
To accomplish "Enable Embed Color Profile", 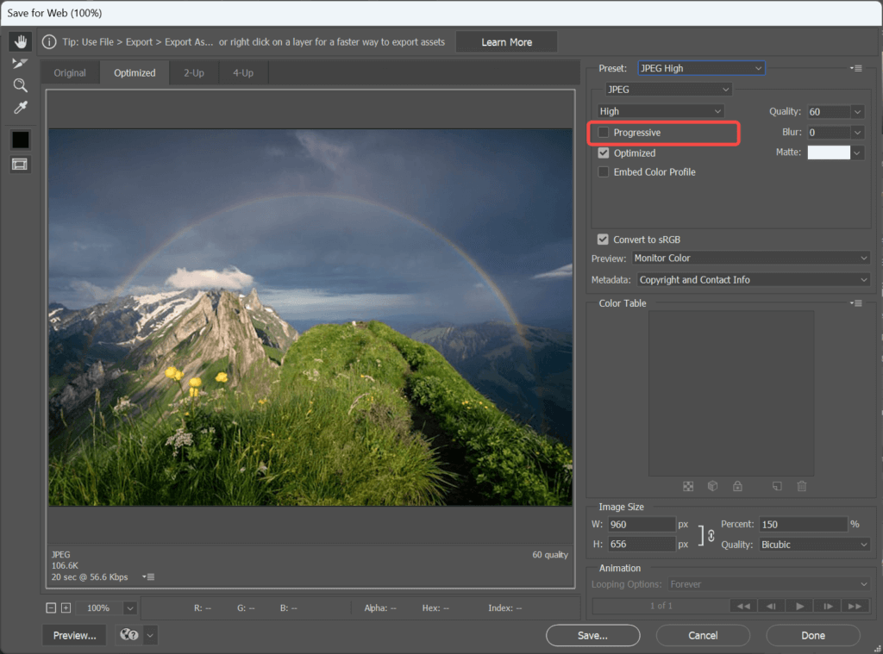I will pyautogui.click(x=603, y=172).
